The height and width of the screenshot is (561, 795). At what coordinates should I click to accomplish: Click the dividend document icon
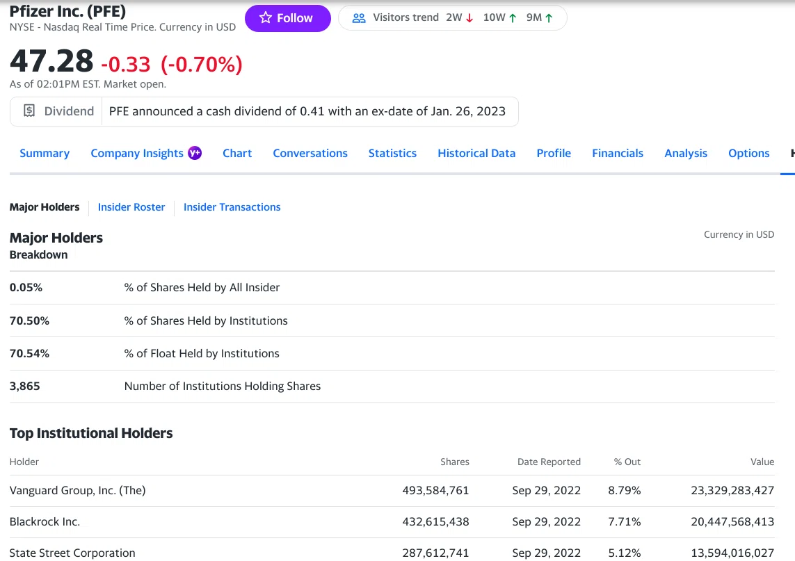pos(29,111)
